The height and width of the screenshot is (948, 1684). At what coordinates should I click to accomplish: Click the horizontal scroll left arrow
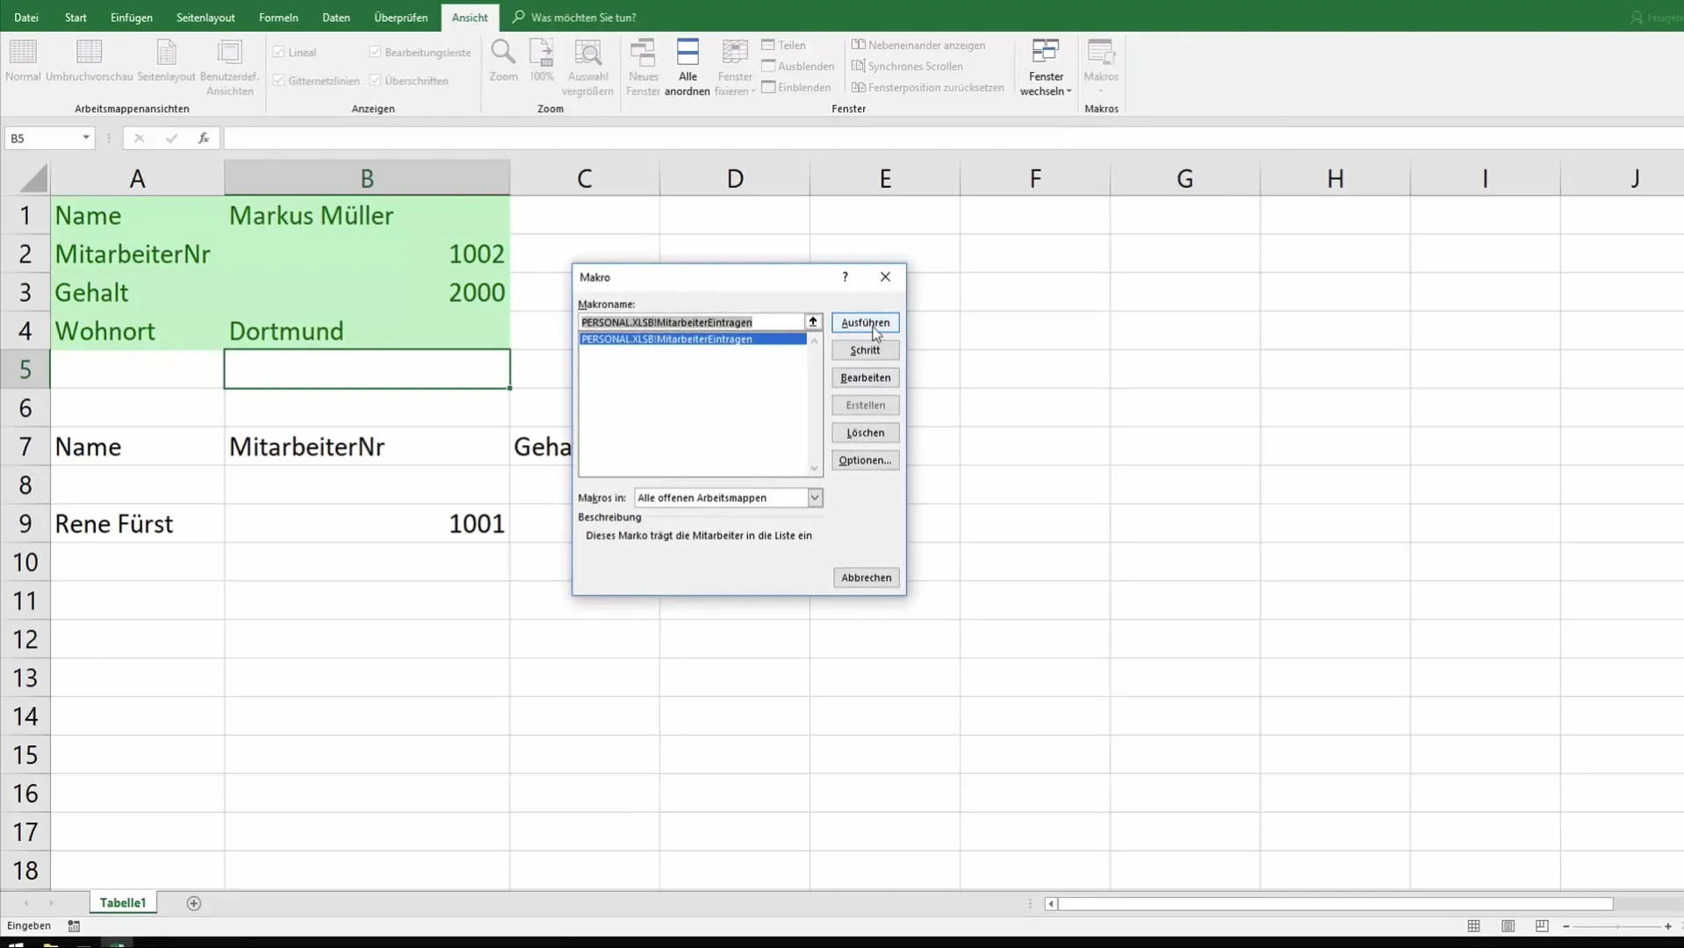pyautogui.click(x=1051, y=903)
